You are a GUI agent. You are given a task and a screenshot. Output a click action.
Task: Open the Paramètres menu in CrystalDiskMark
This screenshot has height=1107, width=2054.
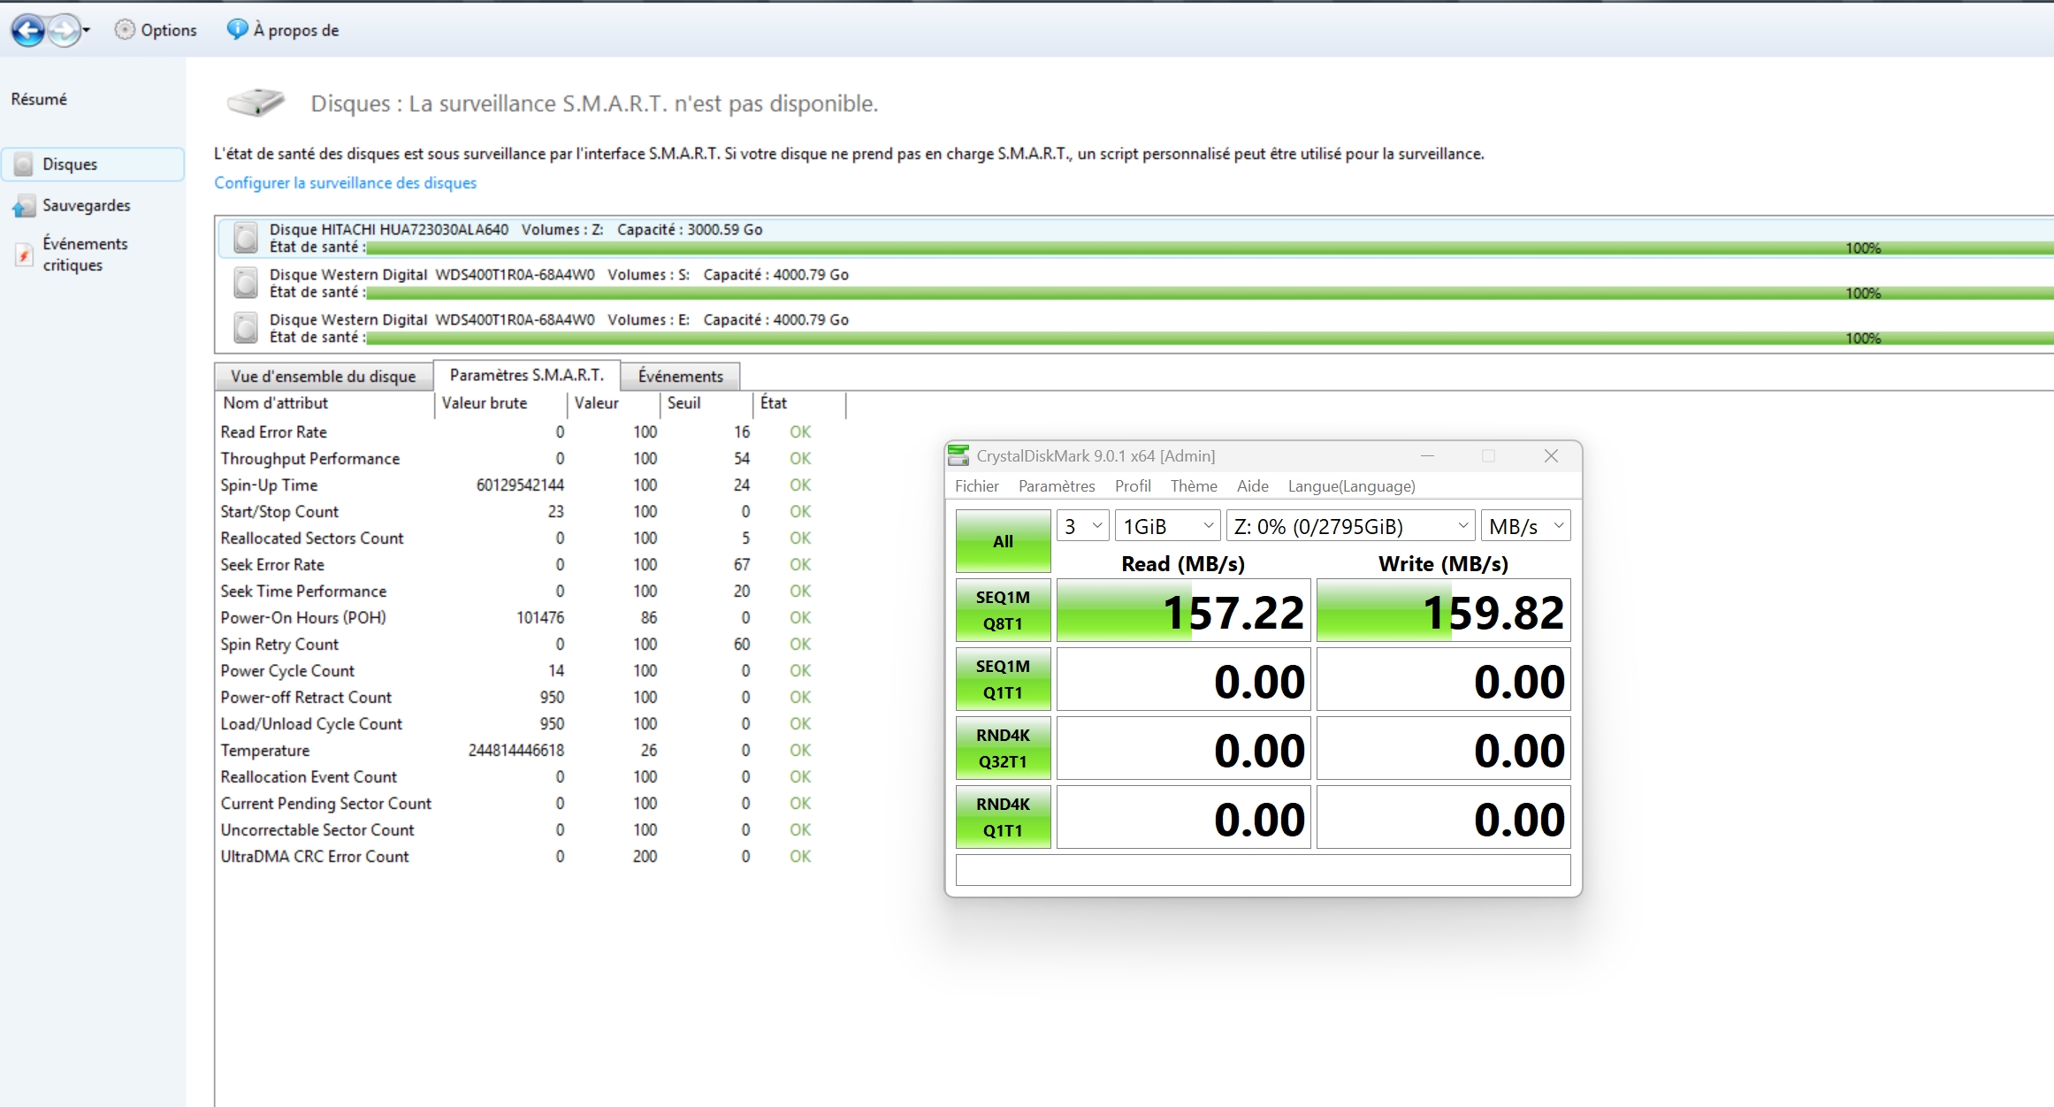[x=1056, y=486]
